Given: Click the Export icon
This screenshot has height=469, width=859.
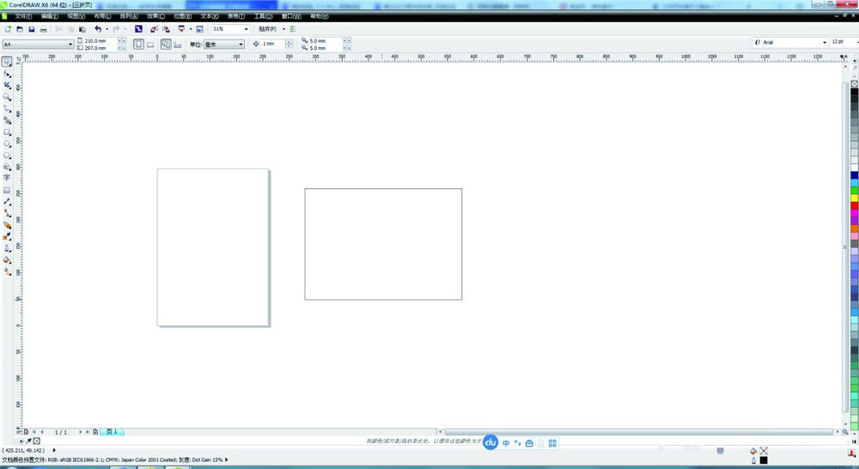Looking at the screenshot, I should pyautogui.click(x=166, y=29).
